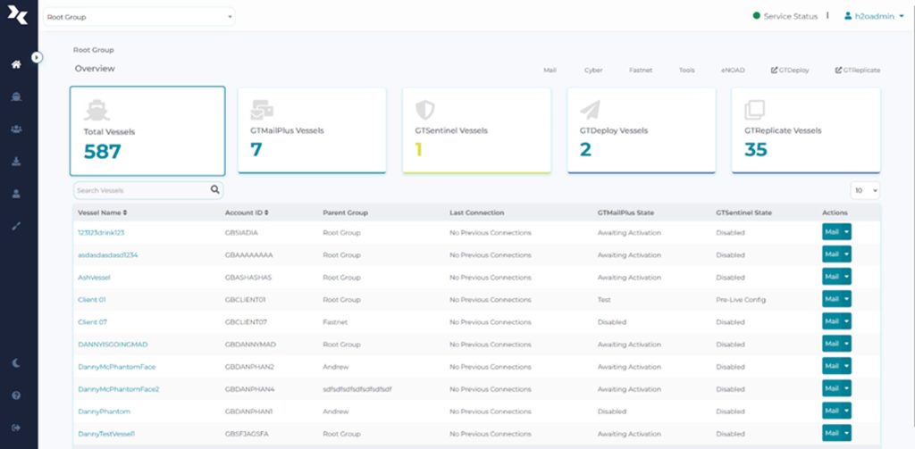Click account ID GBCLIENT01 cell
Image resolution: width=915 pixels, height=449 pixels.
tap(245, 300)
